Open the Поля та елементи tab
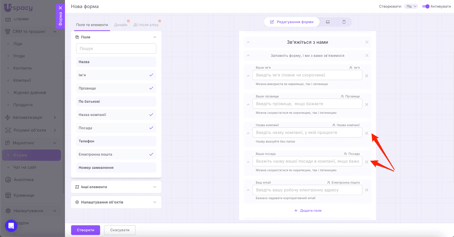Image resolution: width=454 pixels, height=237 pixels. pos(92,25)
